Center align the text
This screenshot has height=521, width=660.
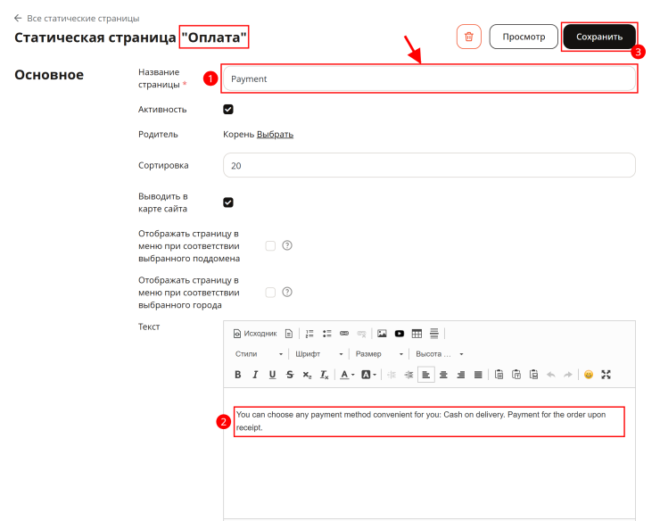(x=443, y=375)
